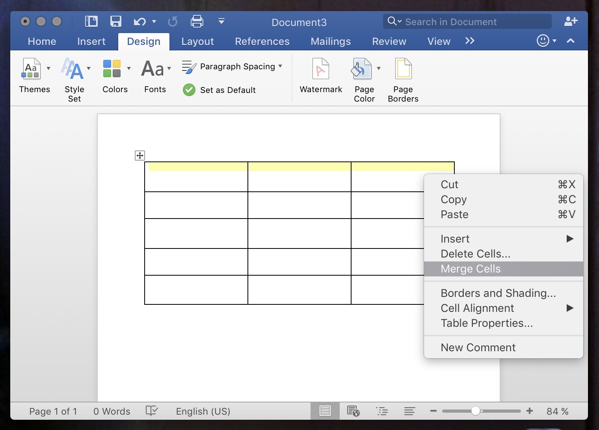Click the Watermark icon
The height and width of the screenshot is (430, 599).
pyautogui.click(x=320, y=69)
